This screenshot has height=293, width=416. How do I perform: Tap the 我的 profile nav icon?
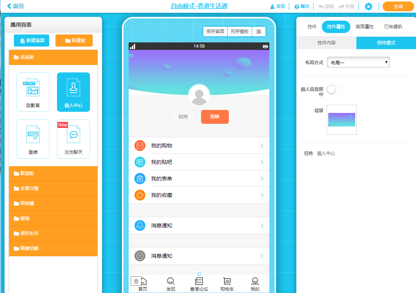coord(255,281)
